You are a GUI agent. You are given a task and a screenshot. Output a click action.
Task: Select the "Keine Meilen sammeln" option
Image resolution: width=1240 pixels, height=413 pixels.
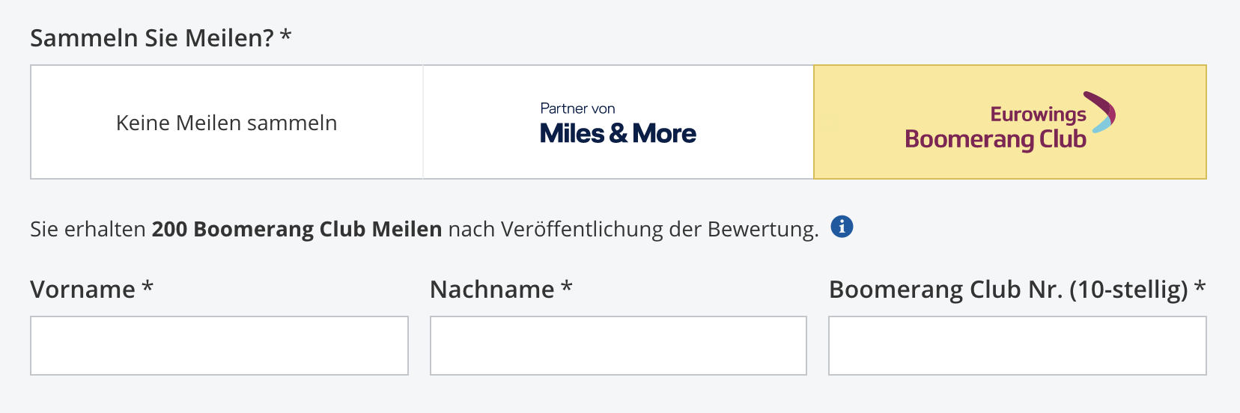227,123
